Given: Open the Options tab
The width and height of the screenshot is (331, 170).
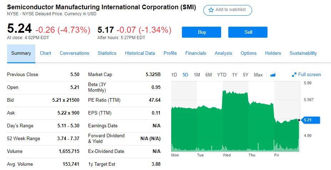Looking at the screenshot, I should (x=249, y=53).
